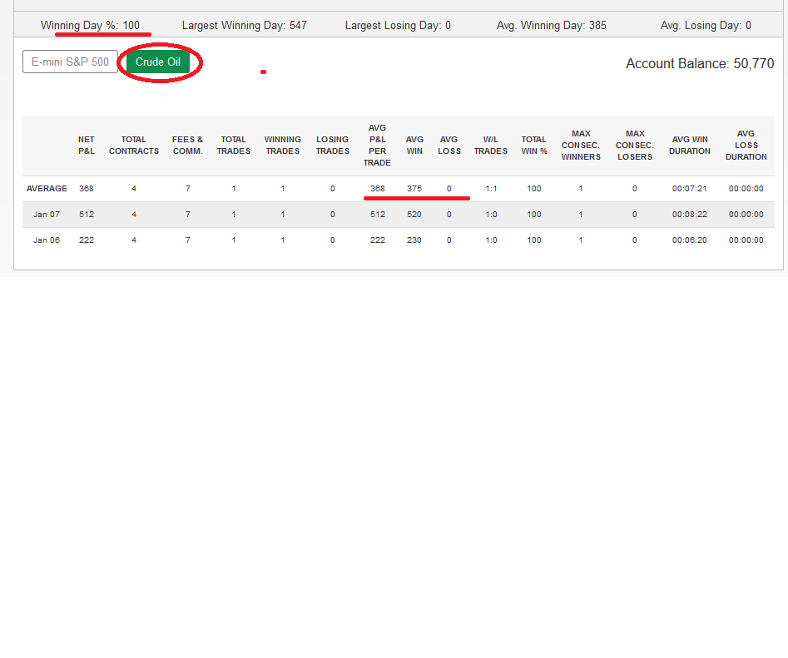788x658 pixels.
Task: Click the AVG P&L PER TRADE header
Action: coord(377,146)
